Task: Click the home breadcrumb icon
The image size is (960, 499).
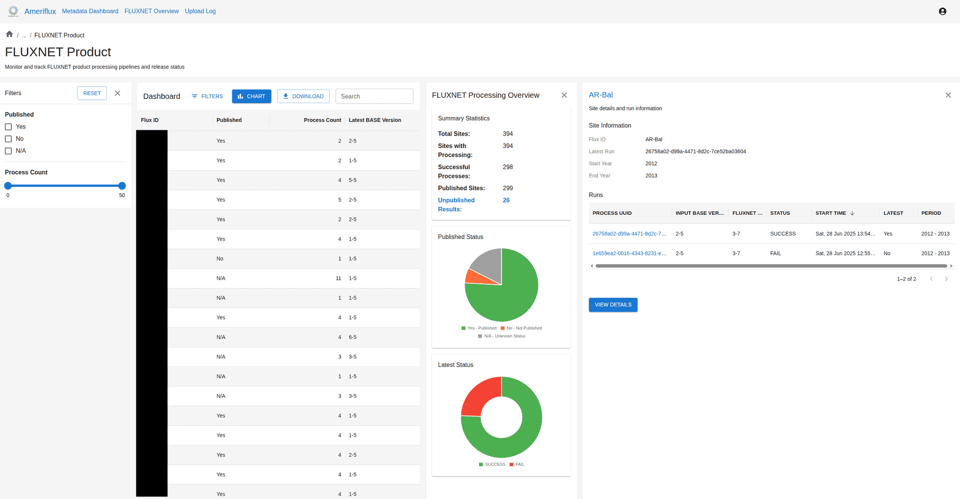Action: [9, 34]
